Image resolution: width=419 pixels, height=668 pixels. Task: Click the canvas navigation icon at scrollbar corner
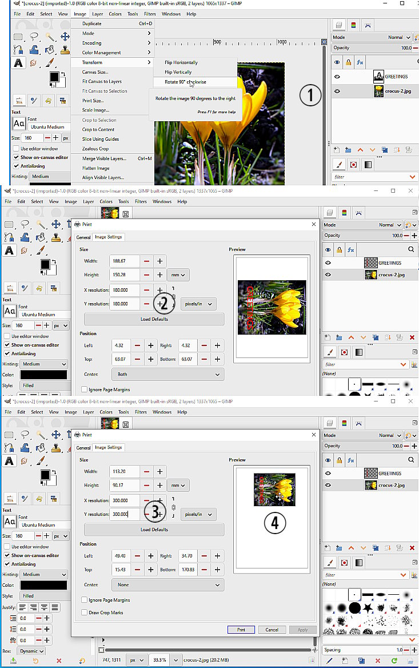pyautogui.click(x=314, y=650)
